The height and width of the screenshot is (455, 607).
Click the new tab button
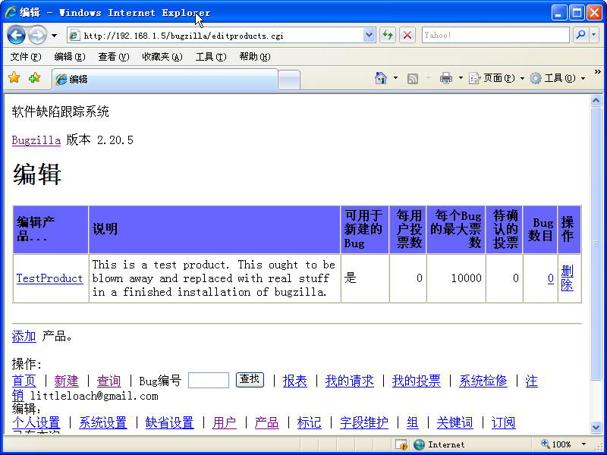coord(289,80)
